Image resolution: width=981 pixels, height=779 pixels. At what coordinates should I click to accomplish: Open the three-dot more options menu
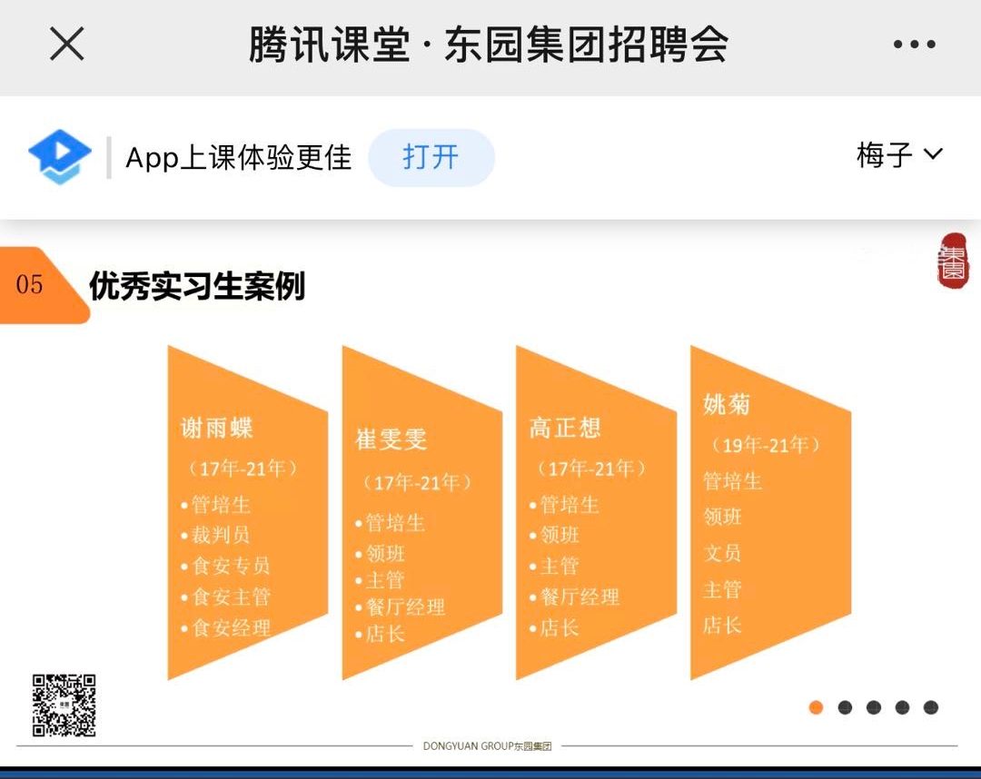click(914, 44)
